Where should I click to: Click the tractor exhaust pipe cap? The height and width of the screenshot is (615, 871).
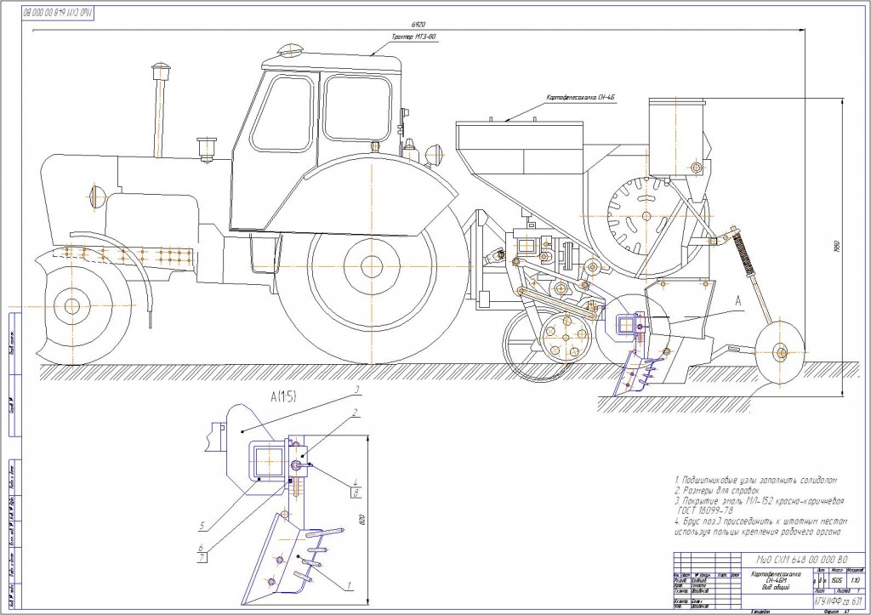[x=161, y=71]
